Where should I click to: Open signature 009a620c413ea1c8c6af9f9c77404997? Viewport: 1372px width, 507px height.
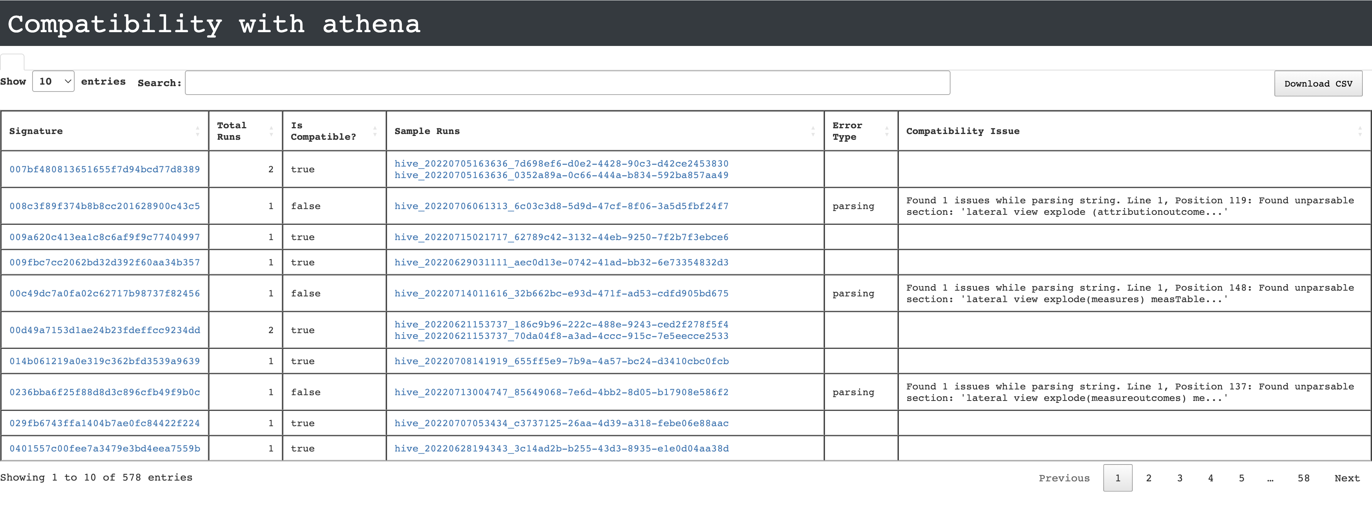[105, 237]
